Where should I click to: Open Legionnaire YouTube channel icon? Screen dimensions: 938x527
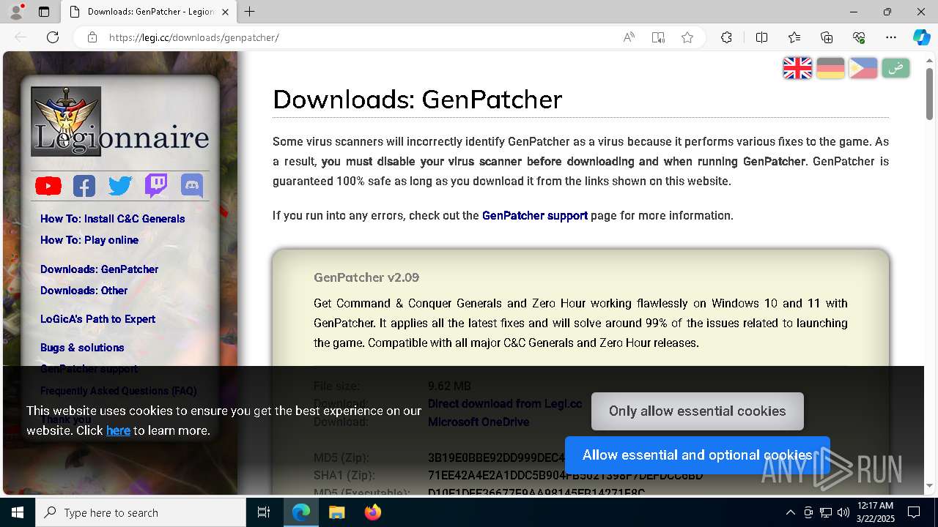pos(48,186)
